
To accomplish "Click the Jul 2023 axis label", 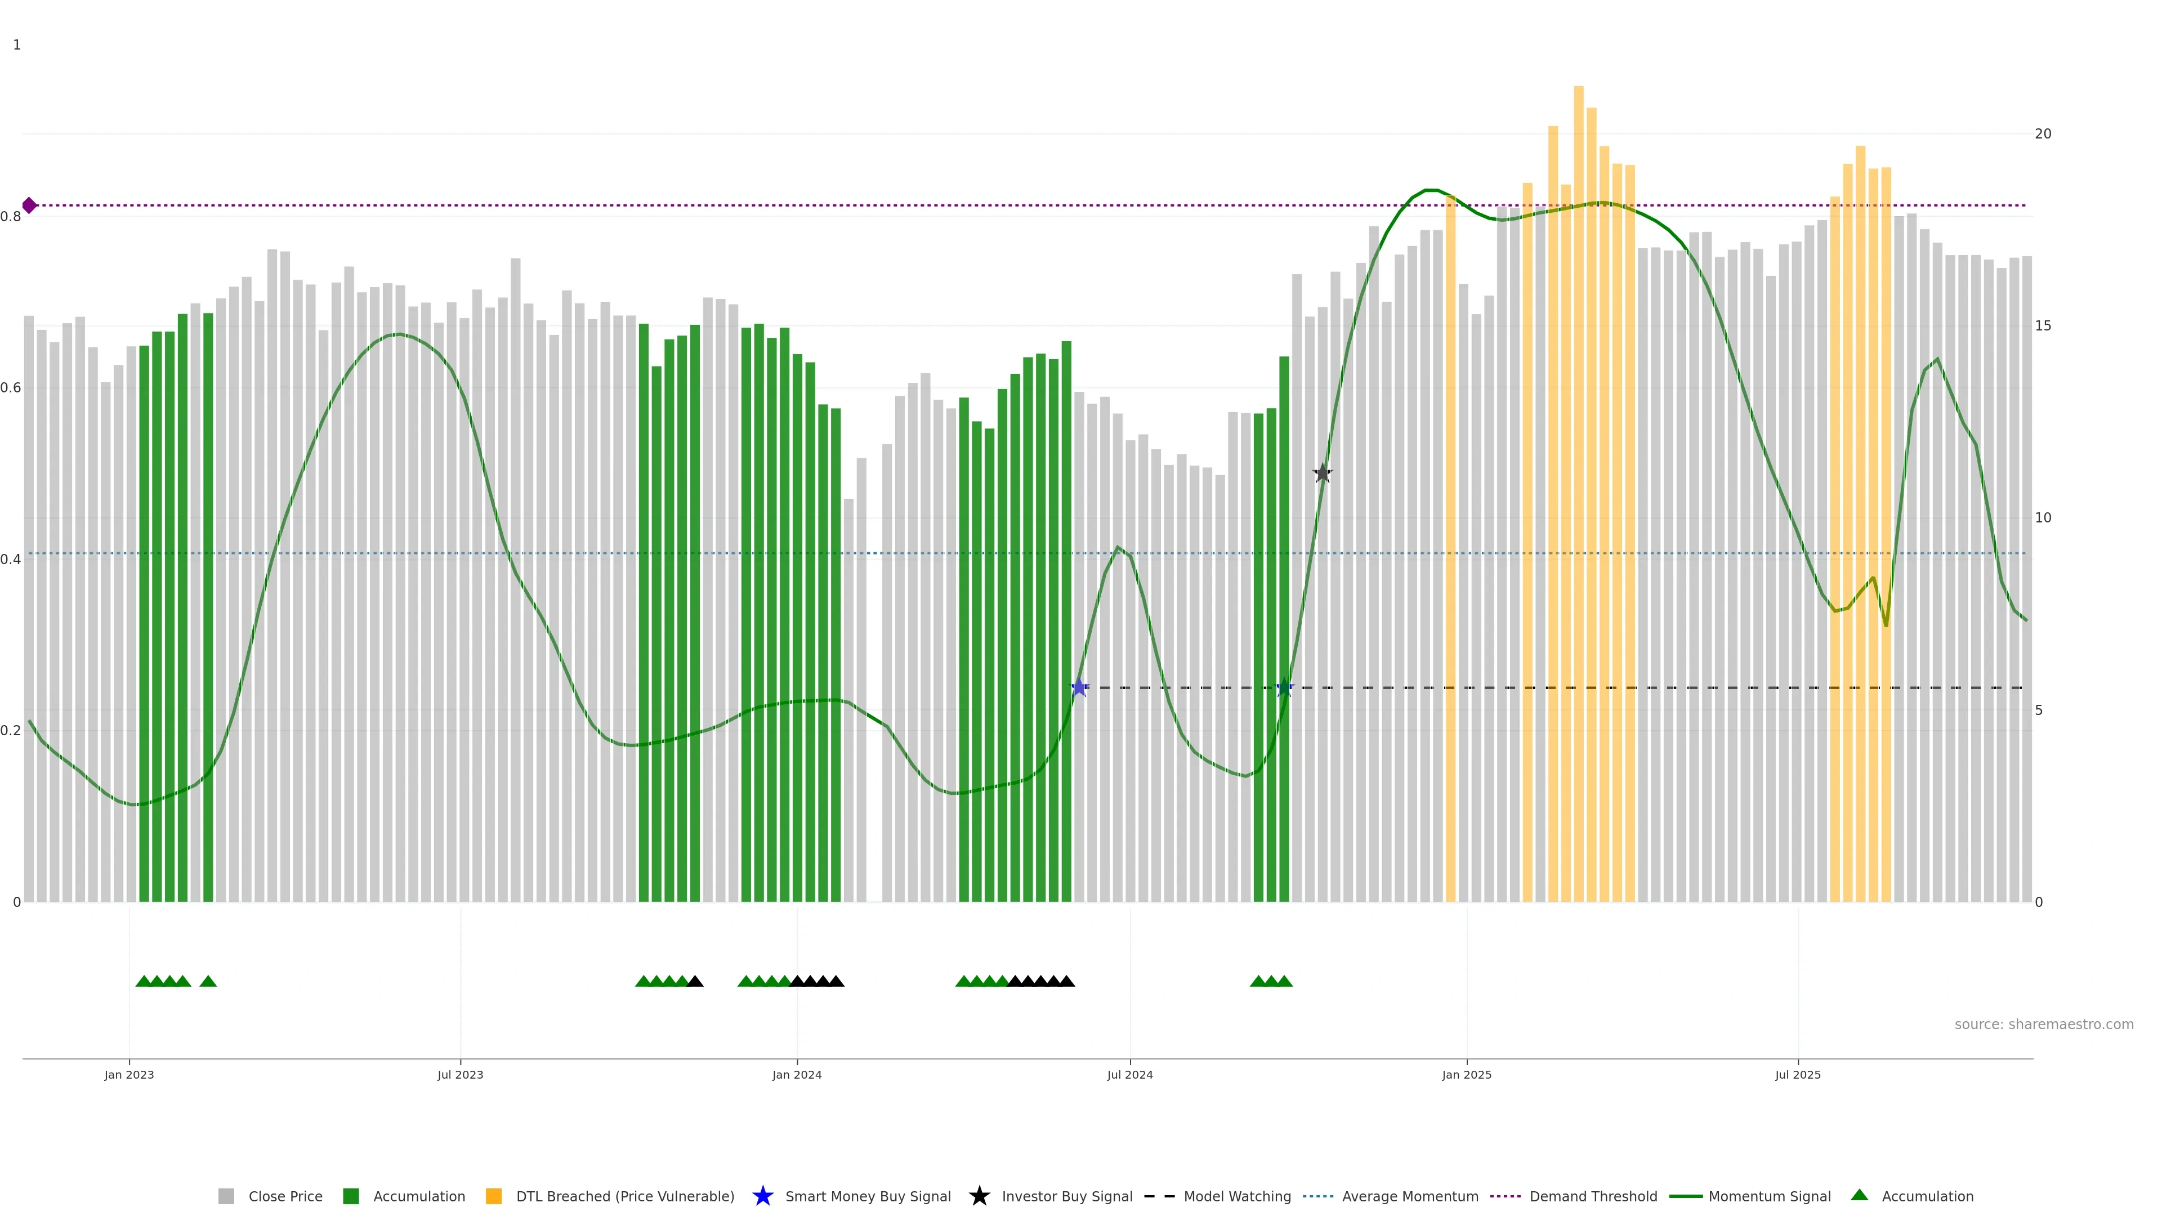I will [x=460, y=1075].
